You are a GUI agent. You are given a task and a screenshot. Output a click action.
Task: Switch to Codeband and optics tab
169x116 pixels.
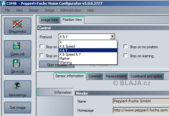click(x=146, y=76)
